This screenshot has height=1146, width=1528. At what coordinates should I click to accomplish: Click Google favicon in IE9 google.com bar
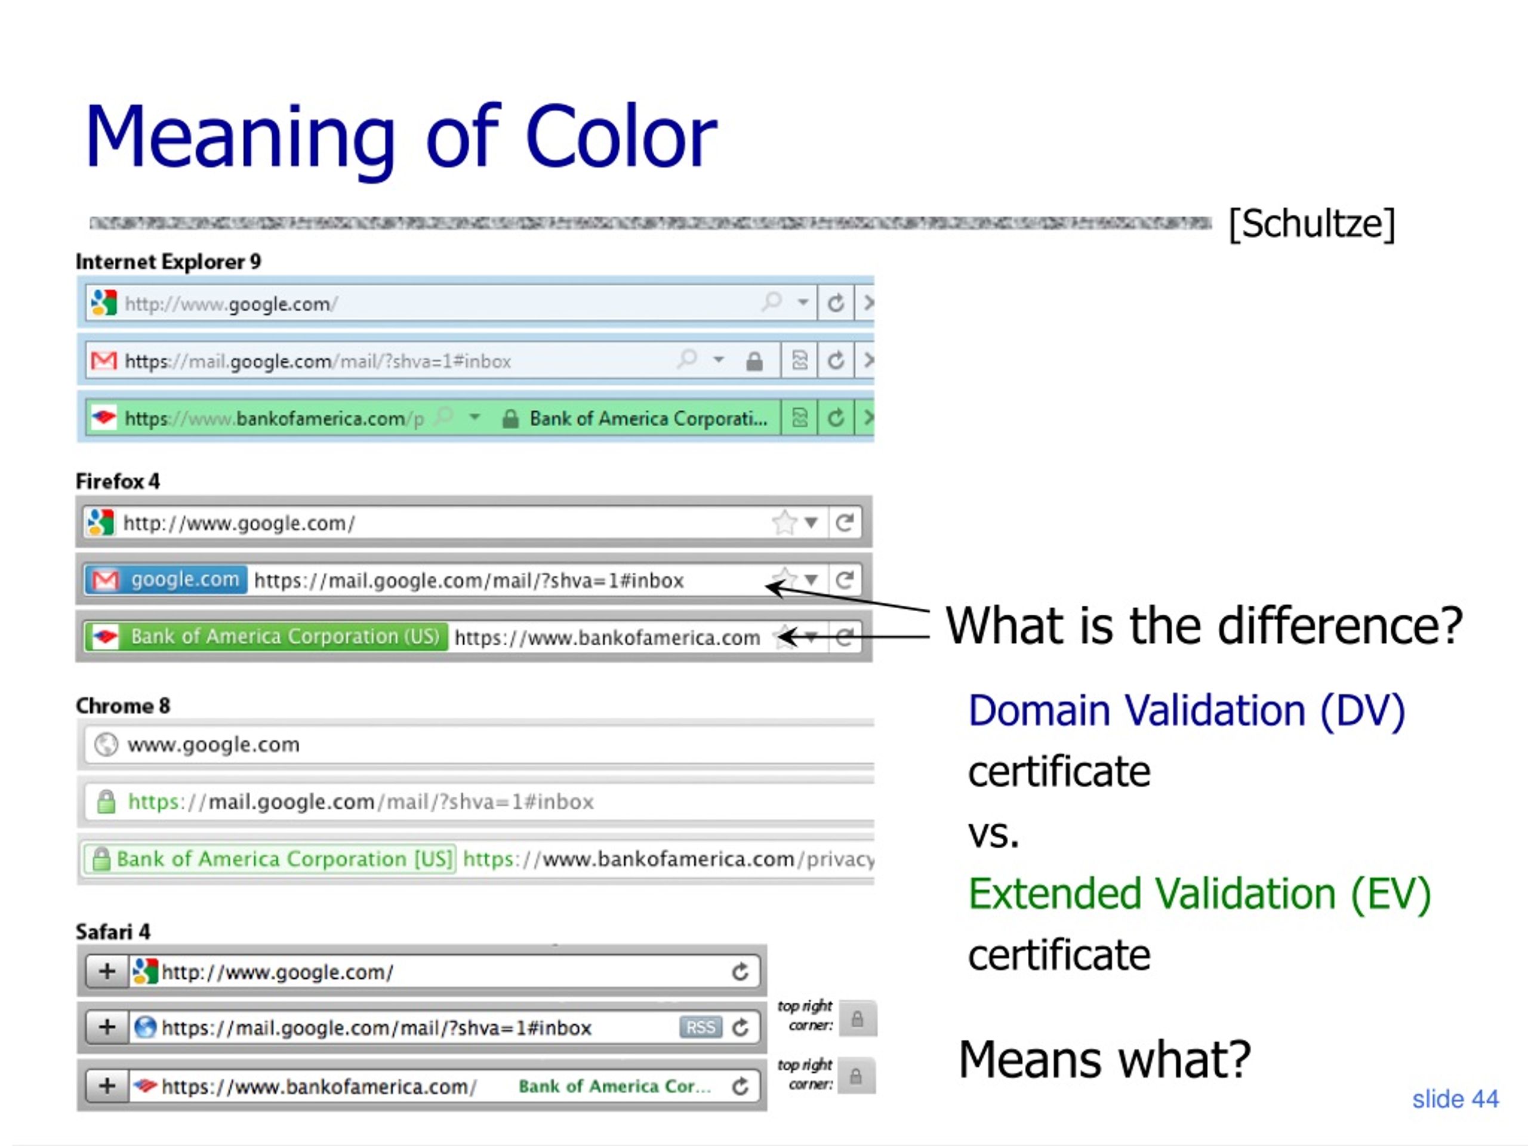click(x=104, y=303)
